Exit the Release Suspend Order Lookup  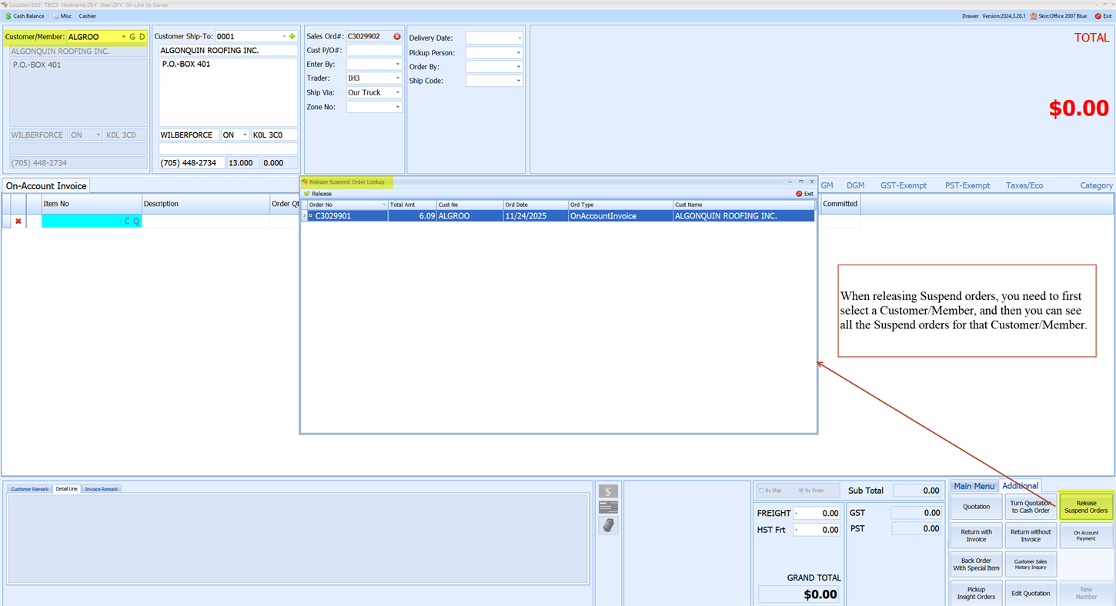tap(804, 194)
